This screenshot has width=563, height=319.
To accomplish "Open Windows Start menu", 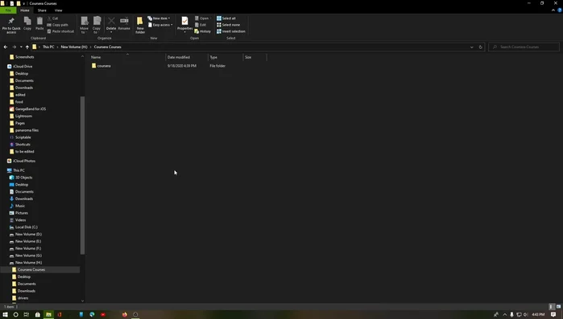I will [5, 314].
